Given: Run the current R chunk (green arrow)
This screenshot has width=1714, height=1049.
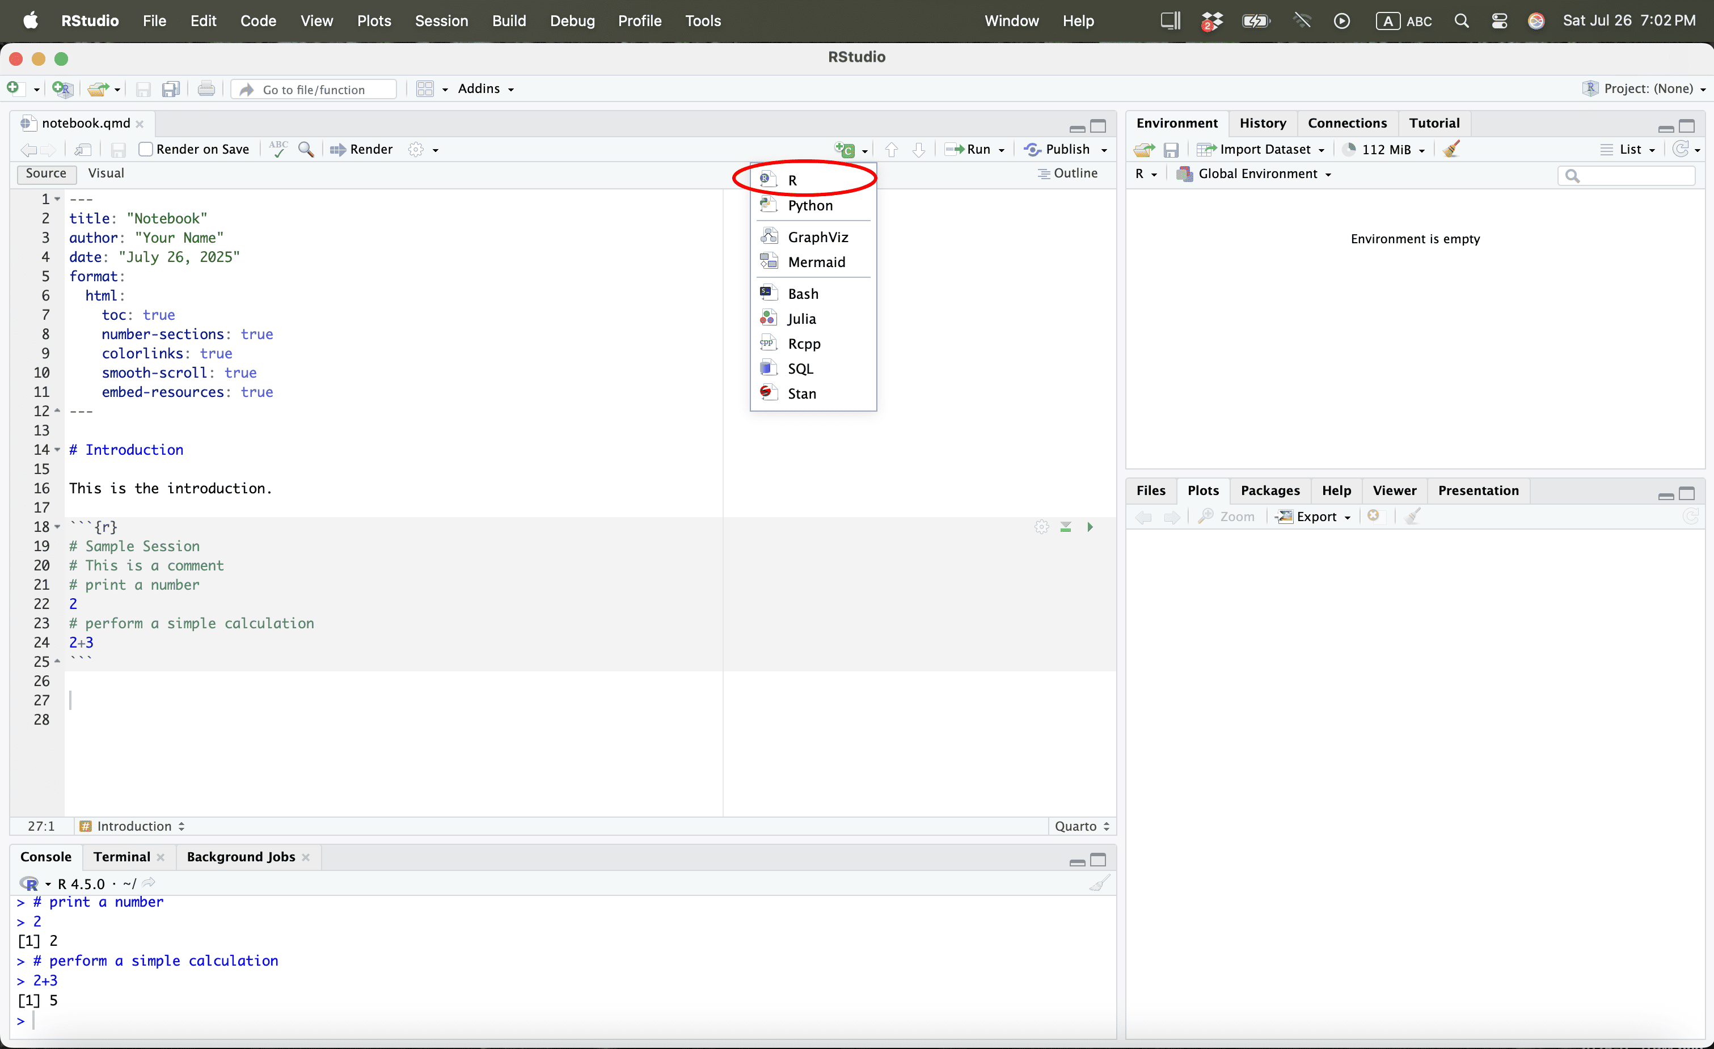Looking at the screenshot, I should 1090,527.
